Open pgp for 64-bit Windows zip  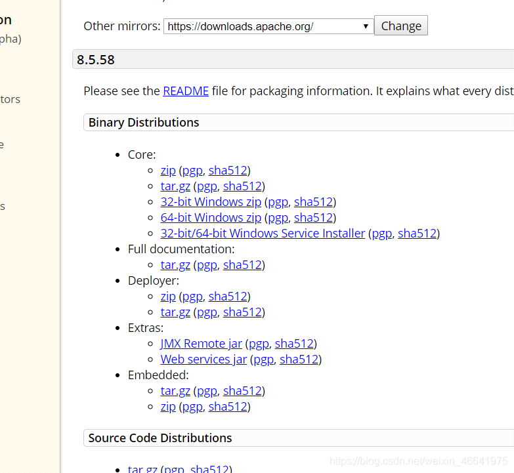pyautogui.click(x=278, y=218)
